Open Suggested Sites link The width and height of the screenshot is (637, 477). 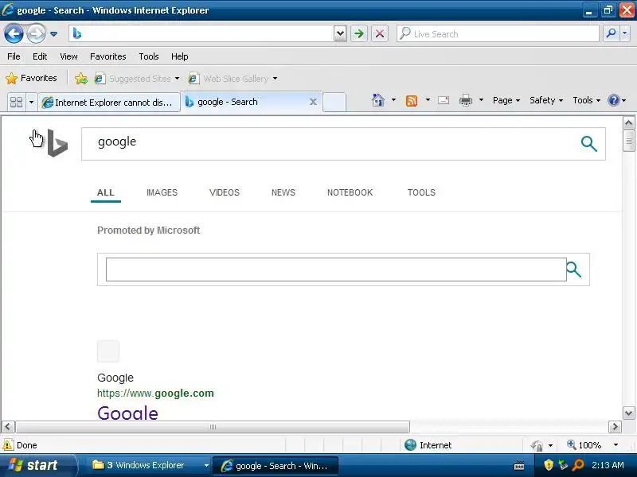(137, 78)
